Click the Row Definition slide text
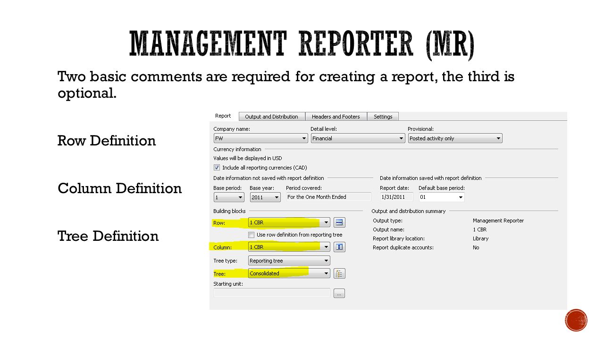Screen dimensions: 604x340 [x=107, y=141]
